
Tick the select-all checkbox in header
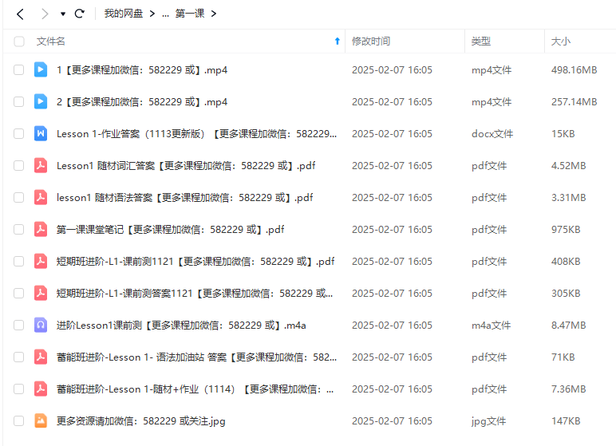19,41
